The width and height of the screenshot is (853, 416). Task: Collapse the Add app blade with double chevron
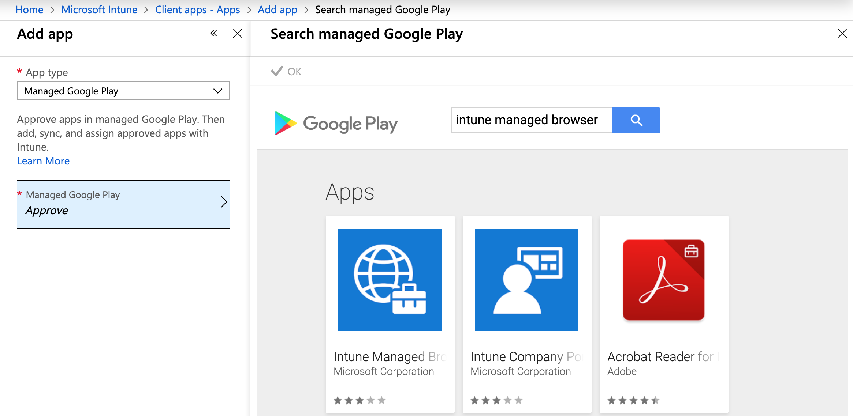(213, 34)
